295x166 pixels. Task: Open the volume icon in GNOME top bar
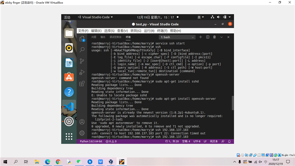(219, 17)
